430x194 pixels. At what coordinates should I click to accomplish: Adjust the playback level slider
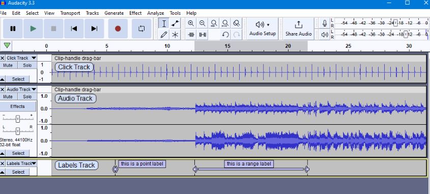tap(406, 35)
